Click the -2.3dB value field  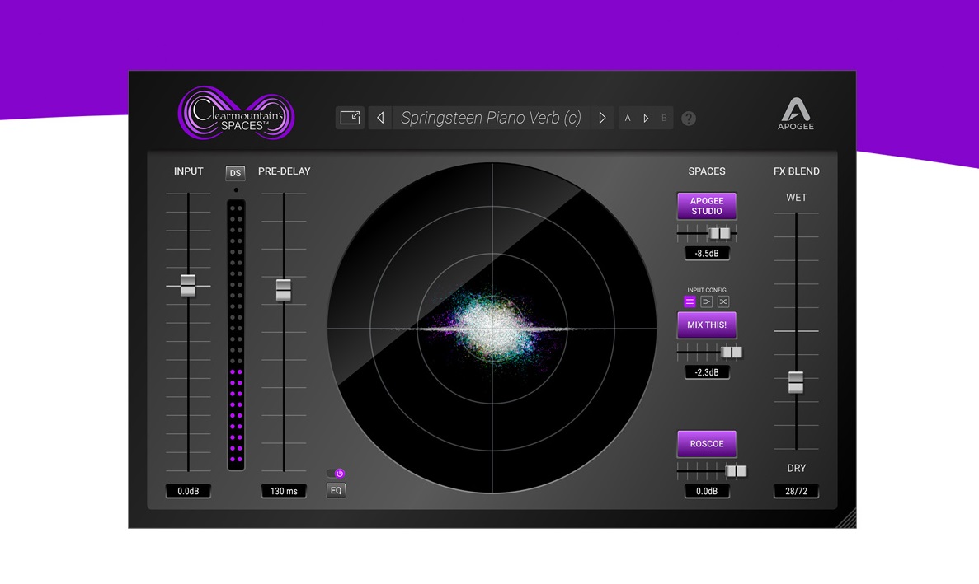[x=707, y=372]
